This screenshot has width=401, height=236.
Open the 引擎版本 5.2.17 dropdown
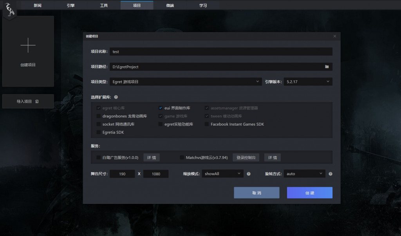click(308, 81)
